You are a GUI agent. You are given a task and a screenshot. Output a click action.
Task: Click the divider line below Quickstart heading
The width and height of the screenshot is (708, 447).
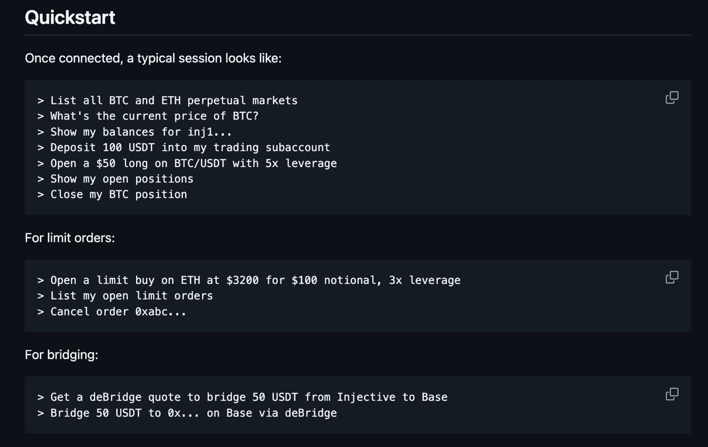pyautogui.click(x=357, y=35)
